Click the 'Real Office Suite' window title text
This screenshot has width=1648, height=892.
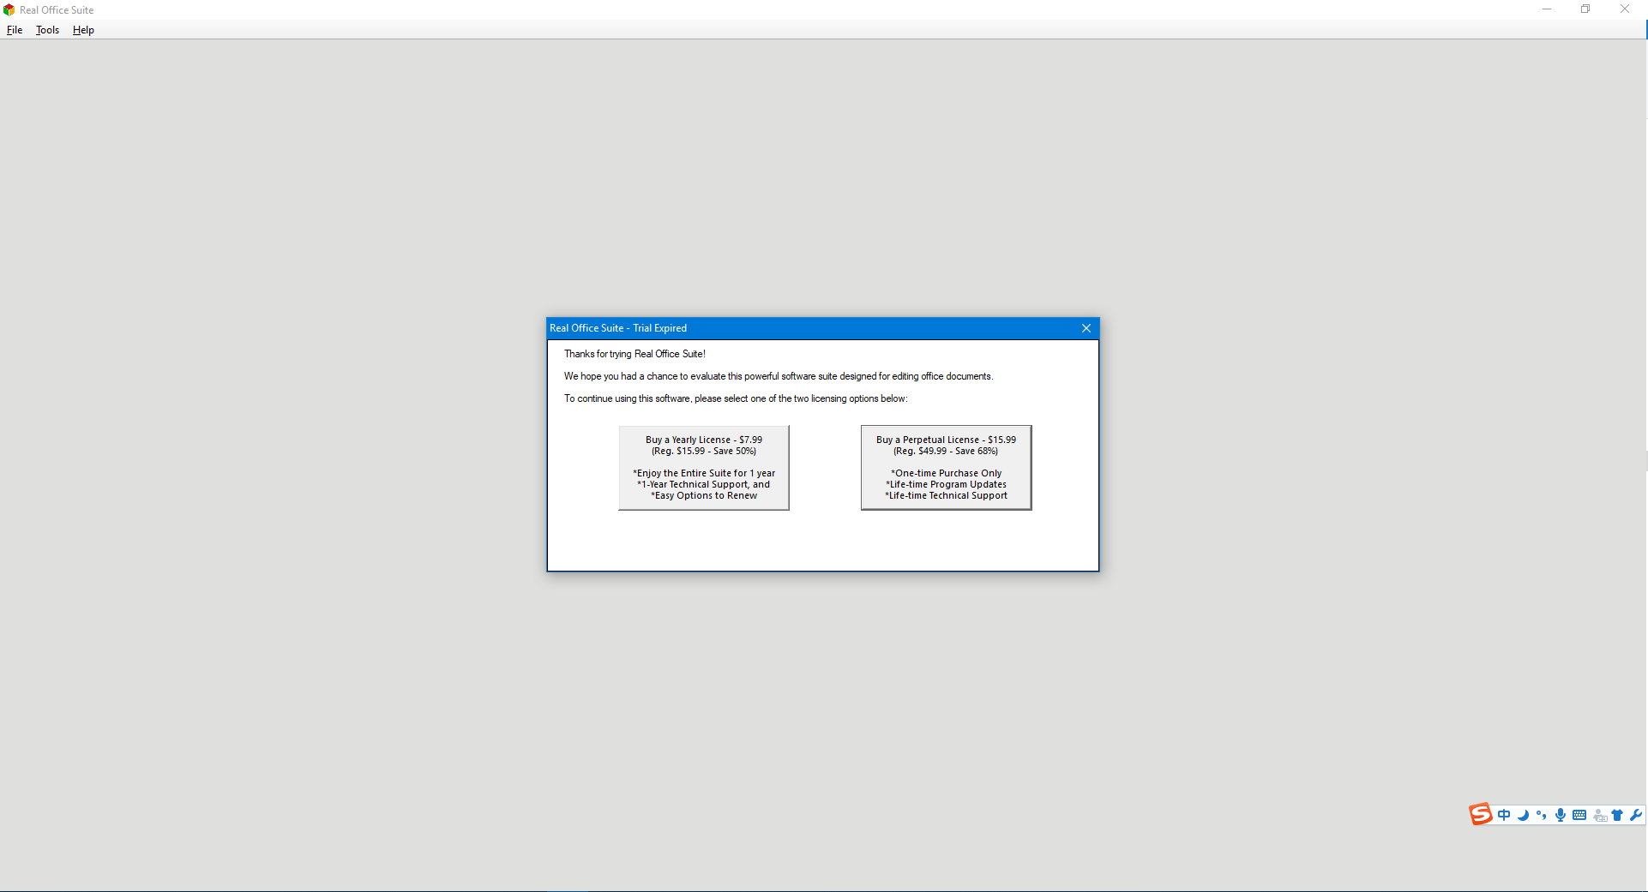tap(57, 10)
